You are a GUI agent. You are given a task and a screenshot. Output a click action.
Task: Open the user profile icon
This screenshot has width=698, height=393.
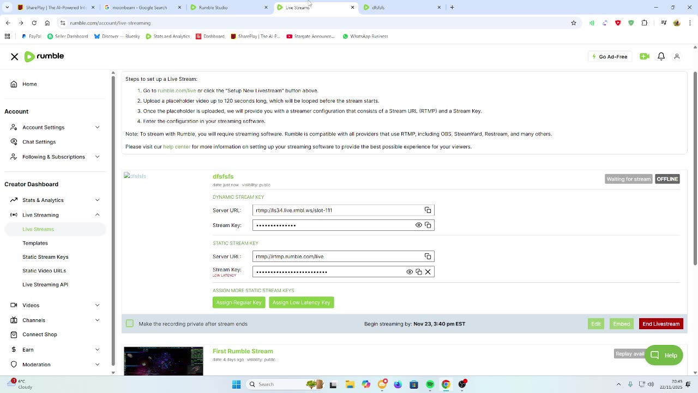tap(677, 57)
